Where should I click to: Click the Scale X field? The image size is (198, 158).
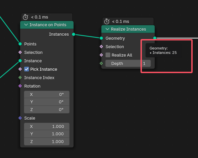click(47, 127)
